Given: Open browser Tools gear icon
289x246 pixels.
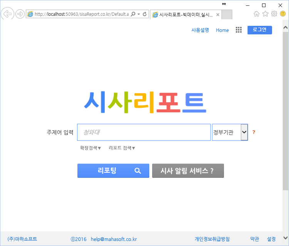Looking at the screenshot, I should (x=274, y=14).
